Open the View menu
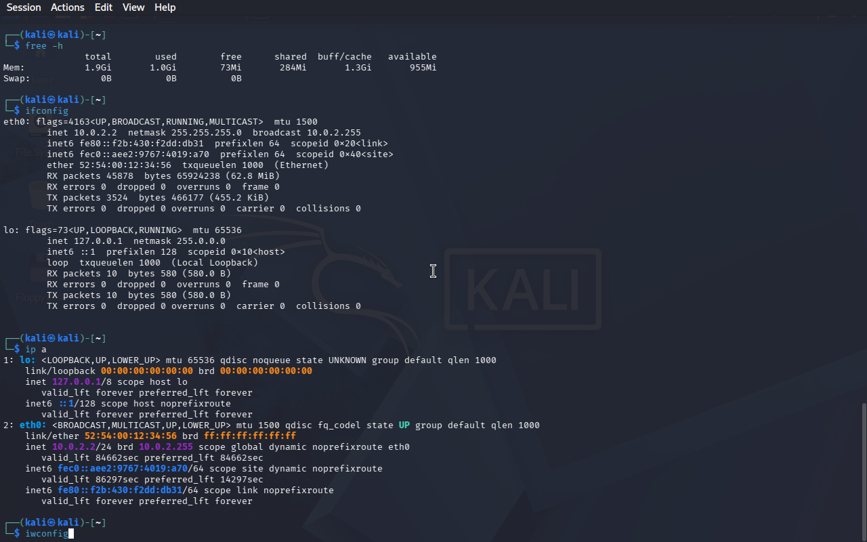This screenshot has height=542, width=867. click(133, 7)
